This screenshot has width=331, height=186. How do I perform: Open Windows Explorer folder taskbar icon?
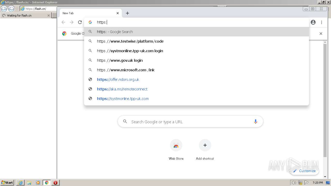tap(29, 183)
